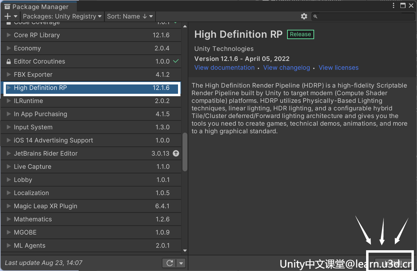Click the lock icon beside Editor Coroutines

point(9,61)
